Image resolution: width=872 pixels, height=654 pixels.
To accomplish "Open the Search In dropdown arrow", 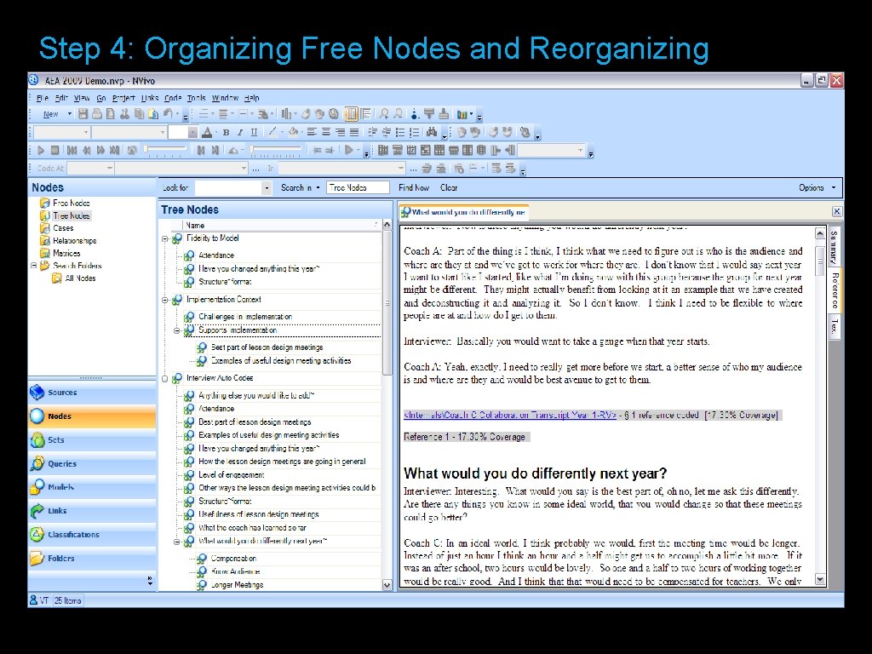I will (318, 188).
